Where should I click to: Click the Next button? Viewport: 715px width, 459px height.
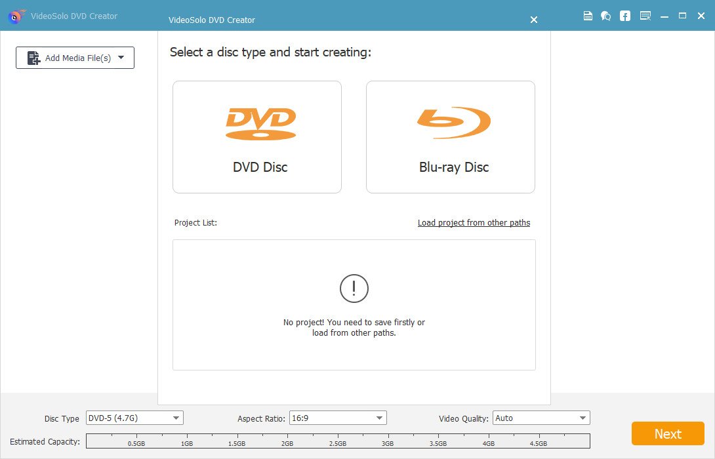pos(668,433)
